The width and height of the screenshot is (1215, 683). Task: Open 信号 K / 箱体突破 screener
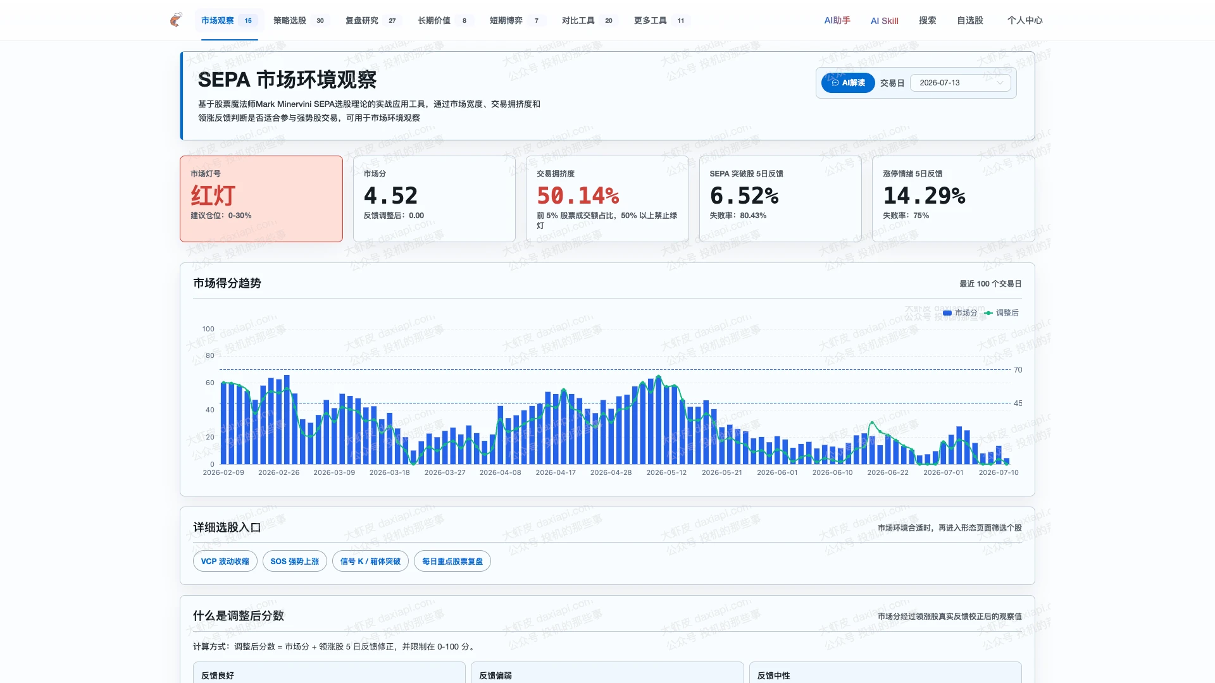(370, 561)
